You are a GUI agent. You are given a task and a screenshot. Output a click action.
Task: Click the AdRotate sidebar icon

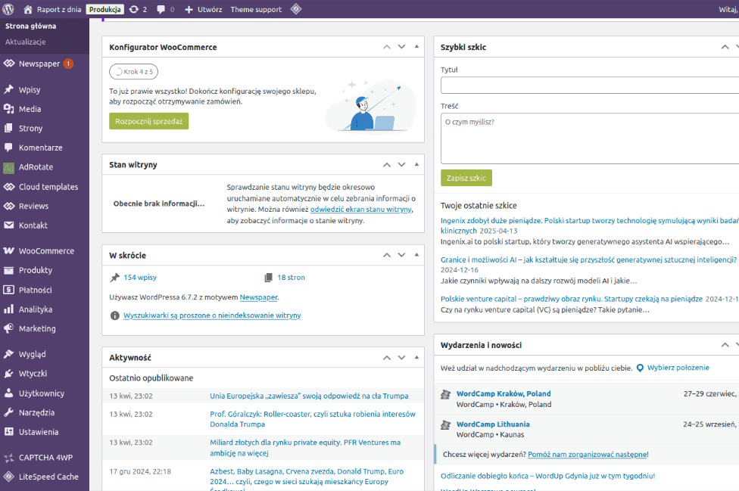click(9, 167)
